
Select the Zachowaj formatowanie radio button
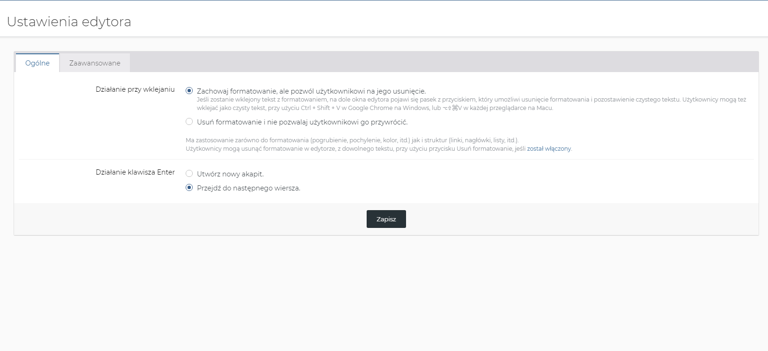tap(189, 91)
